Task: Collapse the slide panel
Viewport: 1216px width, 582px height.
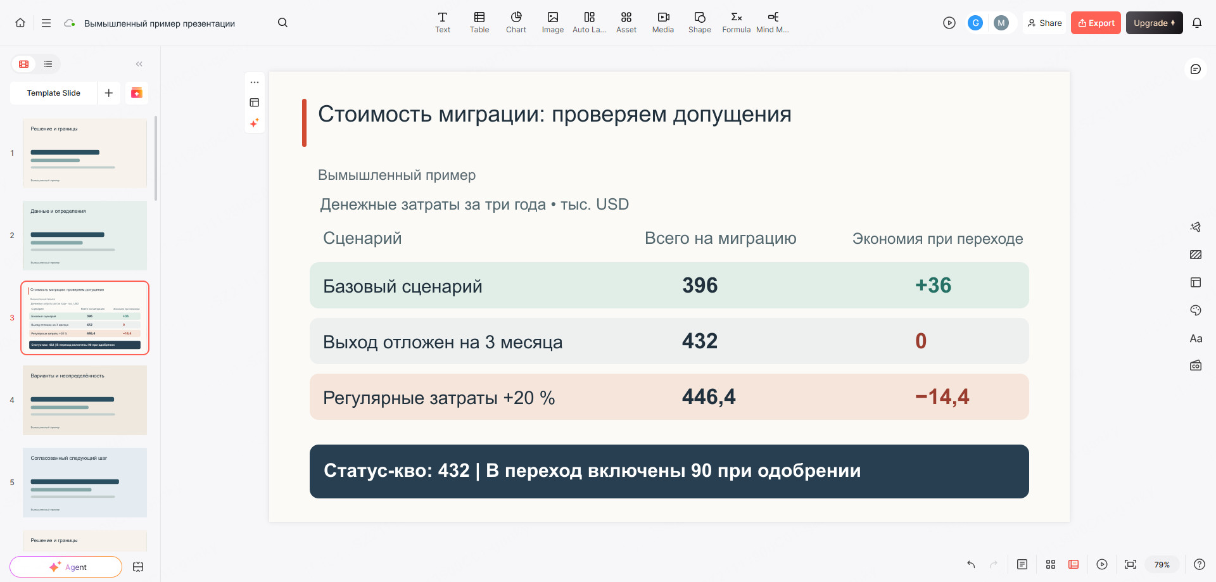Action: point(139,64)
